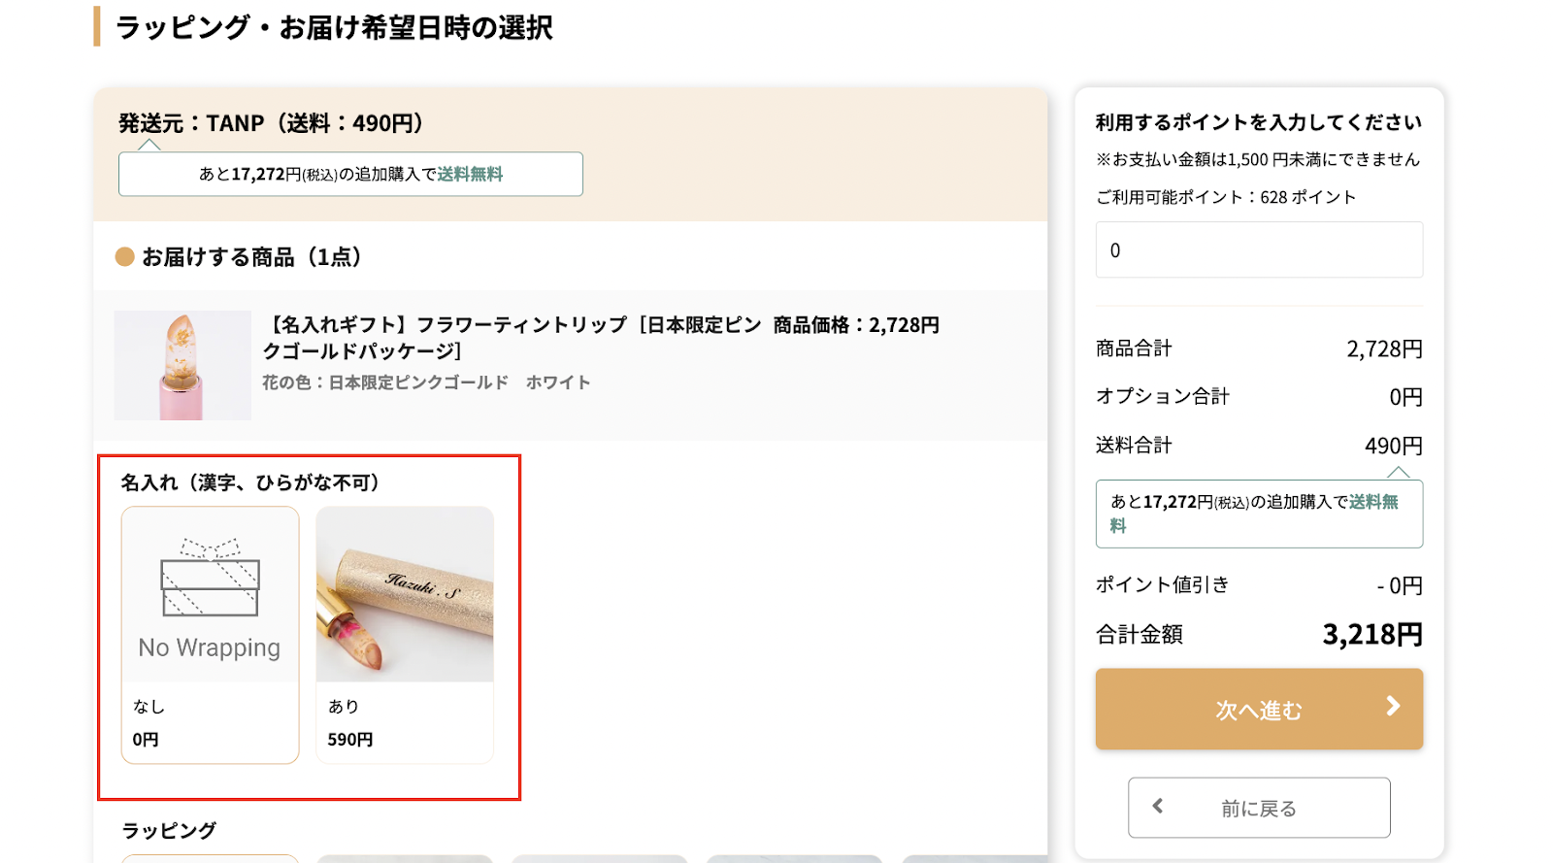Click the orange bullet beside お届けする商品
The height and width of the screenshot is (863, 1553).
click(125, 256)
